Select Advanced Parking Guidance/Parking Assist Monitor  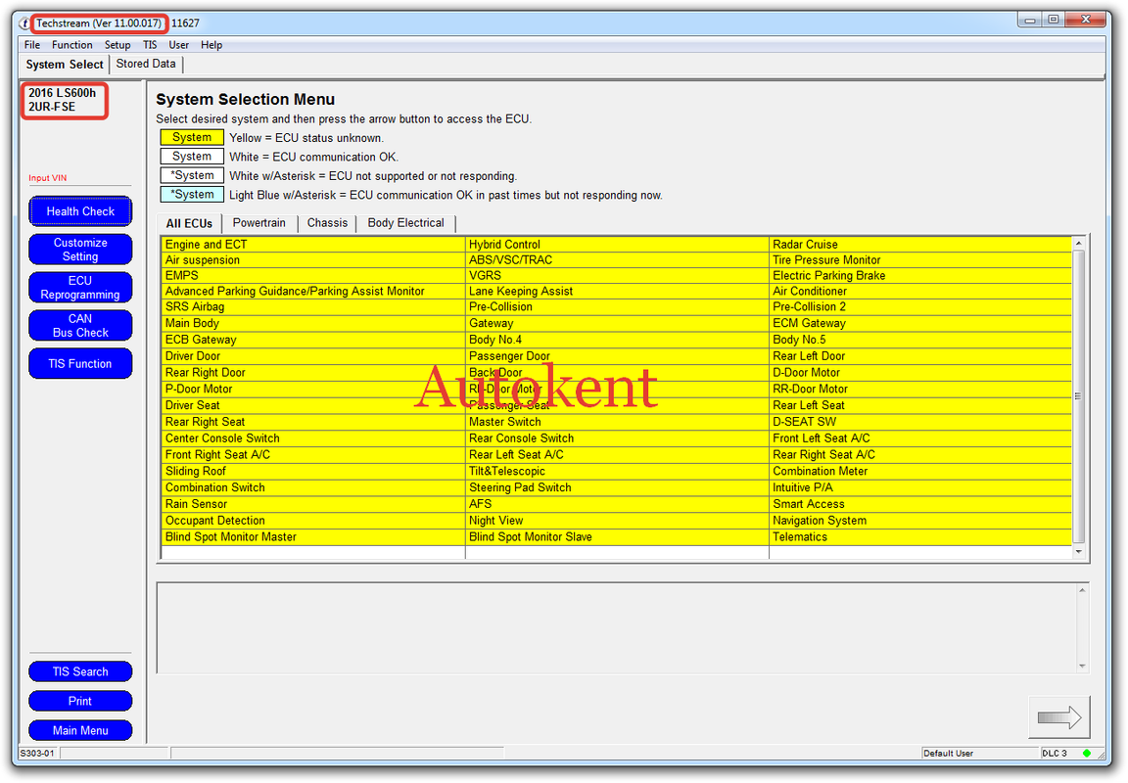point(313,292)
